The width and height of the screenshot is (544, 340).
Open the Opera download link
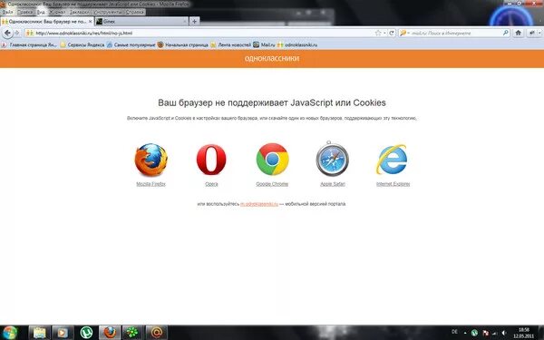[x=211, y=184]
